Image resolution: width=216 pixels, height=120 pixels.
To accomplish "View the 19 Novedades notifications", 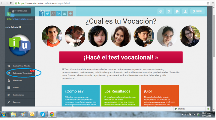I will click(x=20, y=11).
